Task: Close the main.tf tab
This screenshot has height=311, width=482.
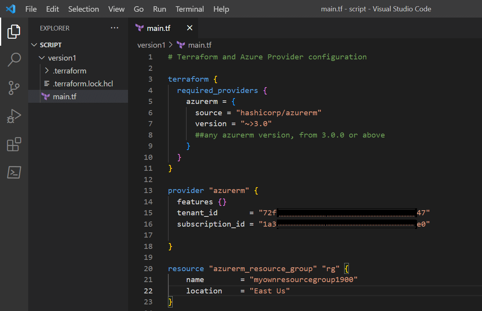Action: 190,28
